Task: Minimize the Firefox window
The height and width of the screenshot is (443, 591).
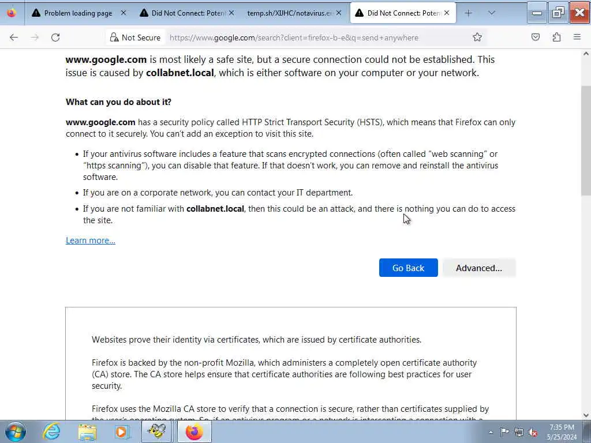Action: pyautogui.click(x=537, y=13)
